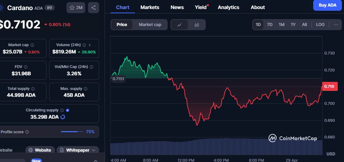This screenshot has height=162, width=344.
Task: Click the 0.7151 opening price label
Action: tap(118, 79)
